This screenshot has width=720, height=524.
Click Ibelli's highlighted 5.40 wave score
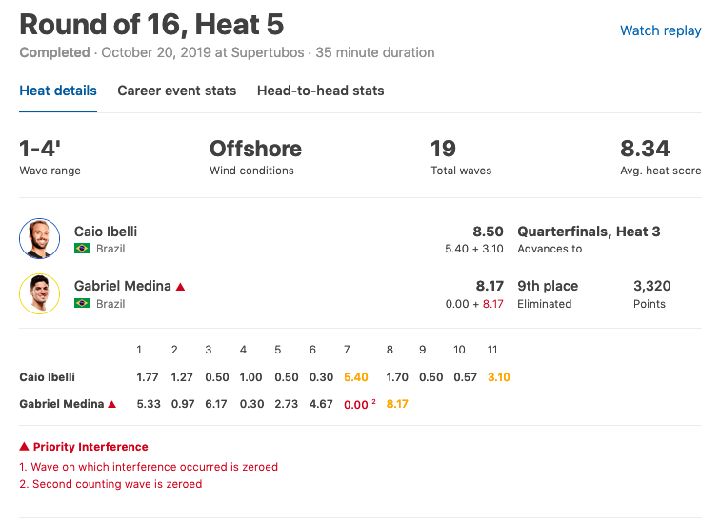(356, 377)
